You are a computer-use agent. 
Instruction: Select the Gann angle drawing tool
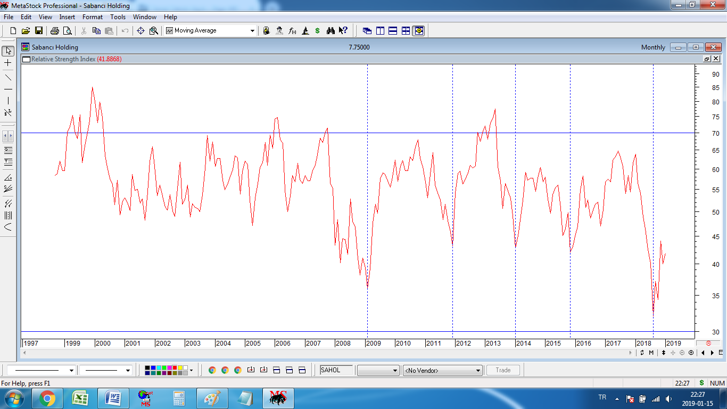pos(8,177)
